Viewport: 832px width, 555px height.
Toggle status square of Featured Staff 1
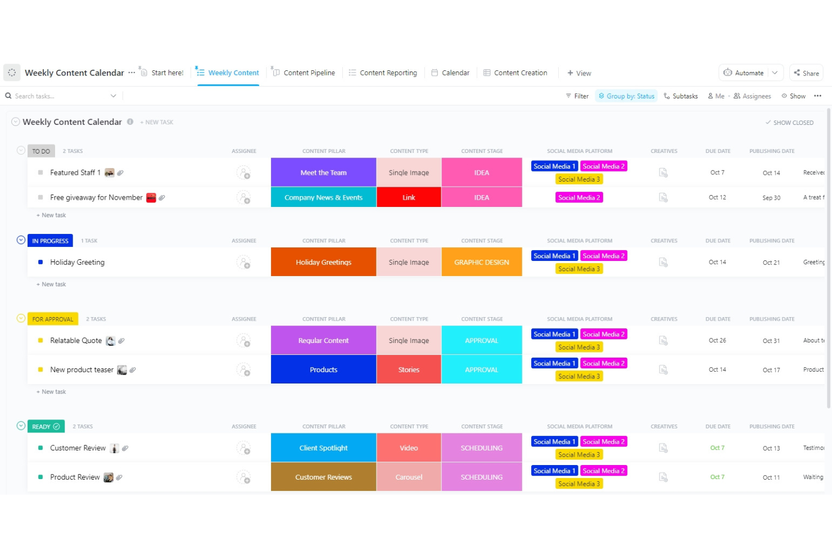click(40, 173)
